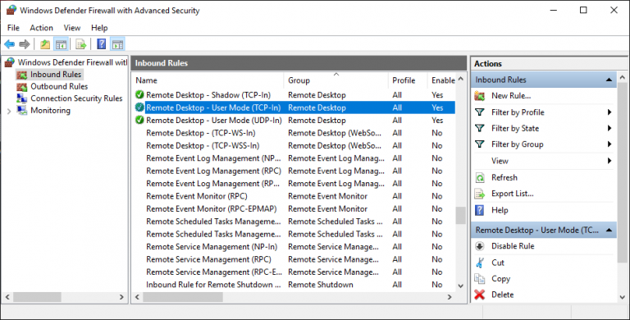
Task: Click the rules list horizontal scrollbar thumb
Action: tap(183, 297)
